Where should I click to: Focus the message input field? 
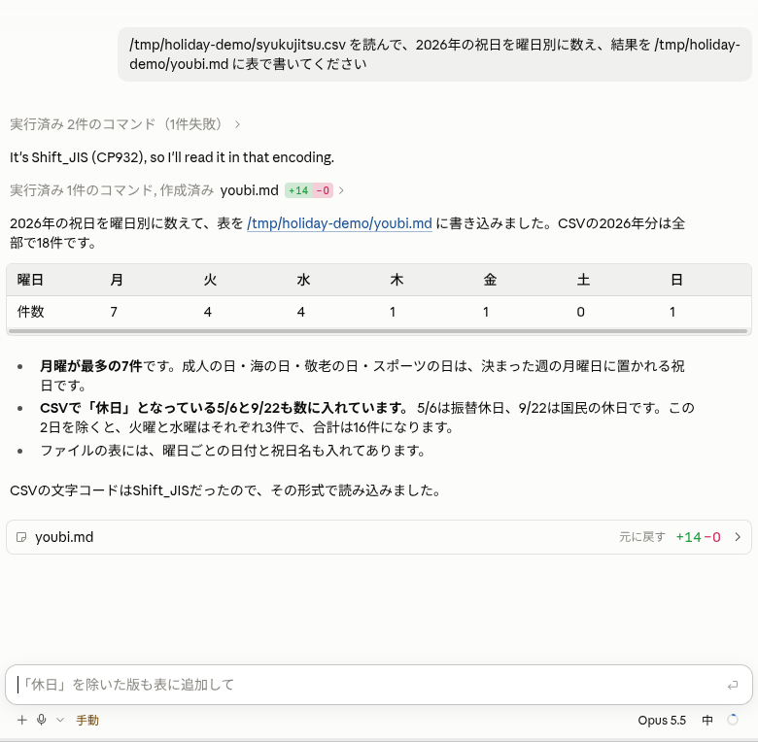point(379,685)
